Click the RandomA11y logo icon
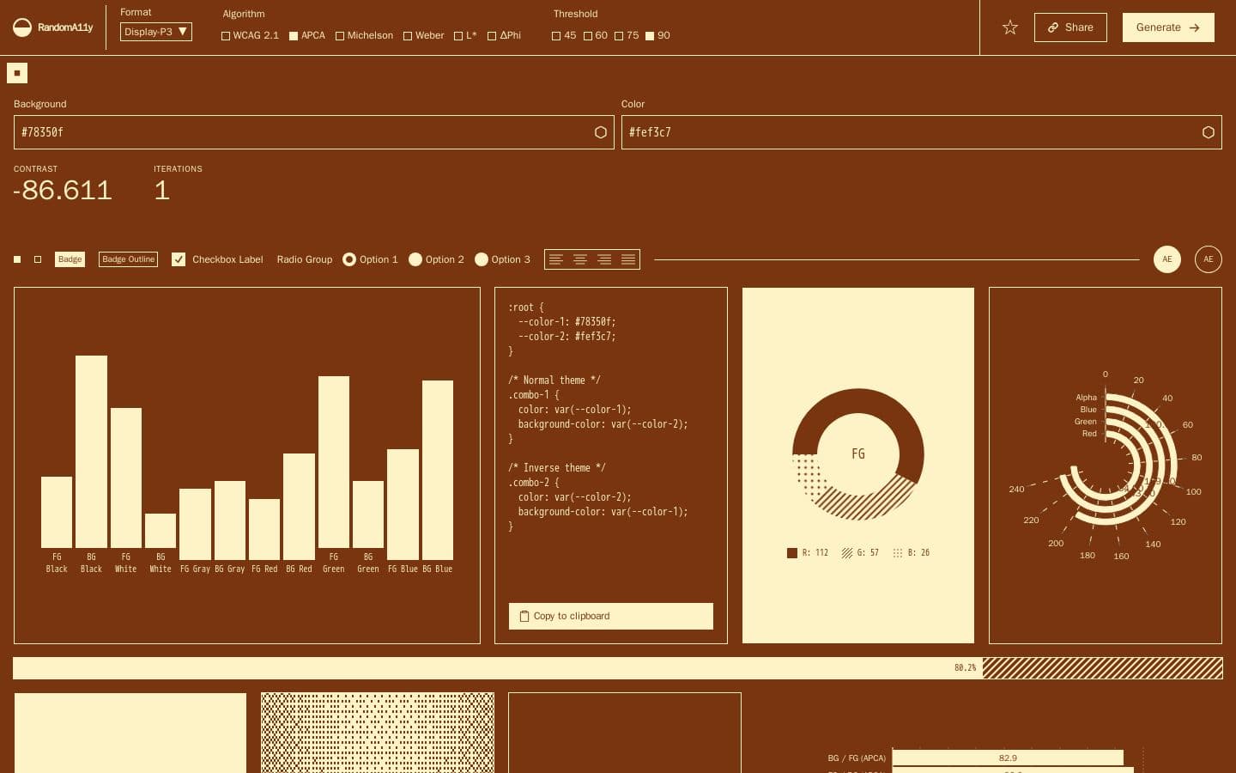Viewport: 1236px width, 773px height. point(22,27)
